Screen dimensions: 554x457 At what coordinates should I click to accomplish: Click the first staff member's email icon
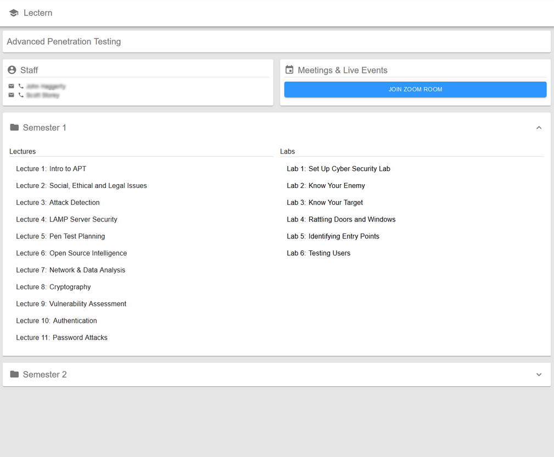tap(12, 86)
